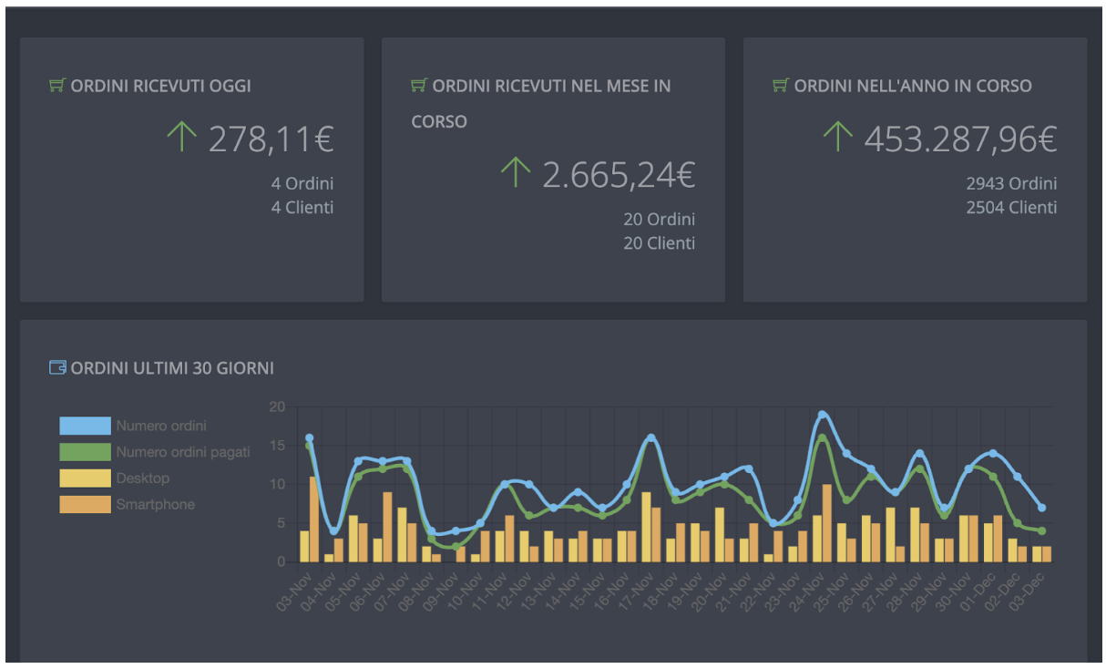Click the orange Smartphone legend swatch
The width and height of the screenshot is (1106, 669).
[85, 504]
